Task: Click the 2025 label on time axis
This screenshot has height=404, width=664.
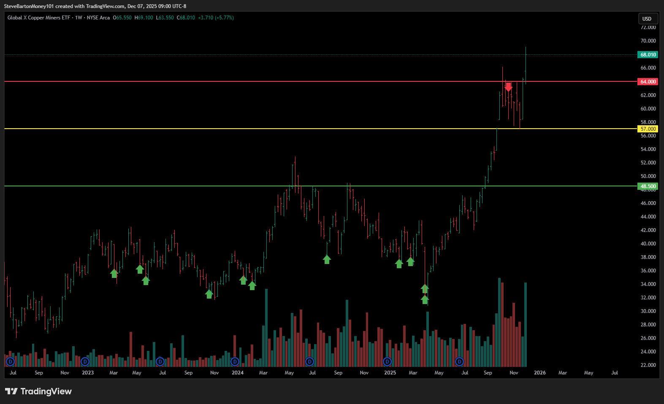Action: click(390, 373)
